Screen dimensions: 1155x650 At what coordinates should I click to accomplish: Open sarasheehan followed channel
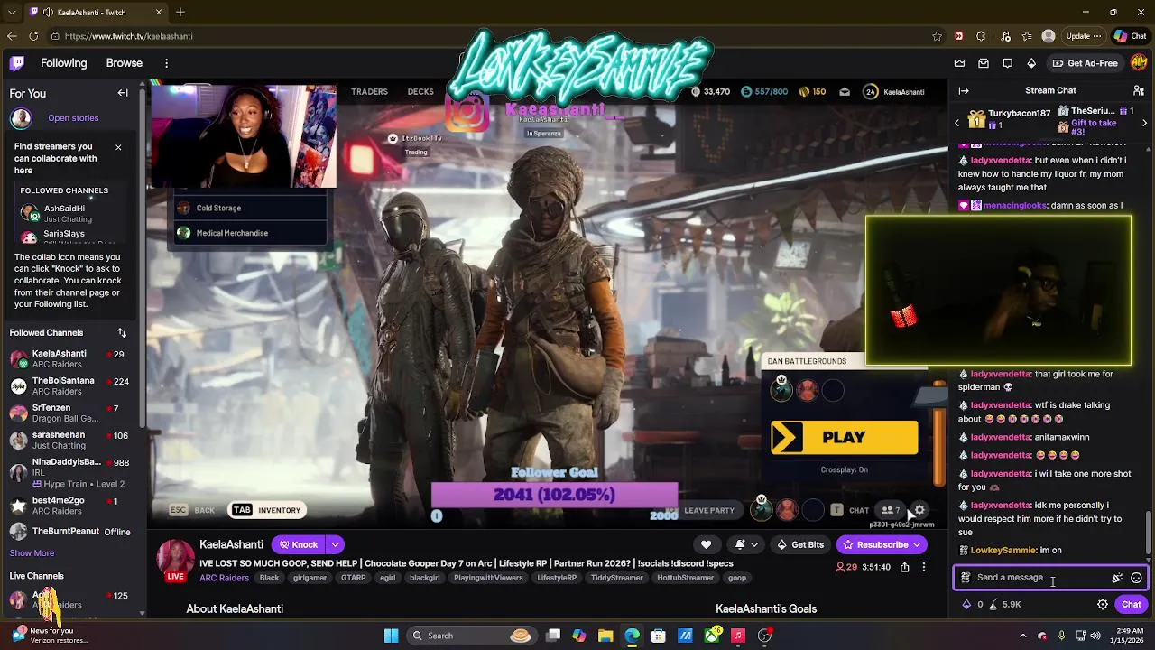(x=72, y=441)
